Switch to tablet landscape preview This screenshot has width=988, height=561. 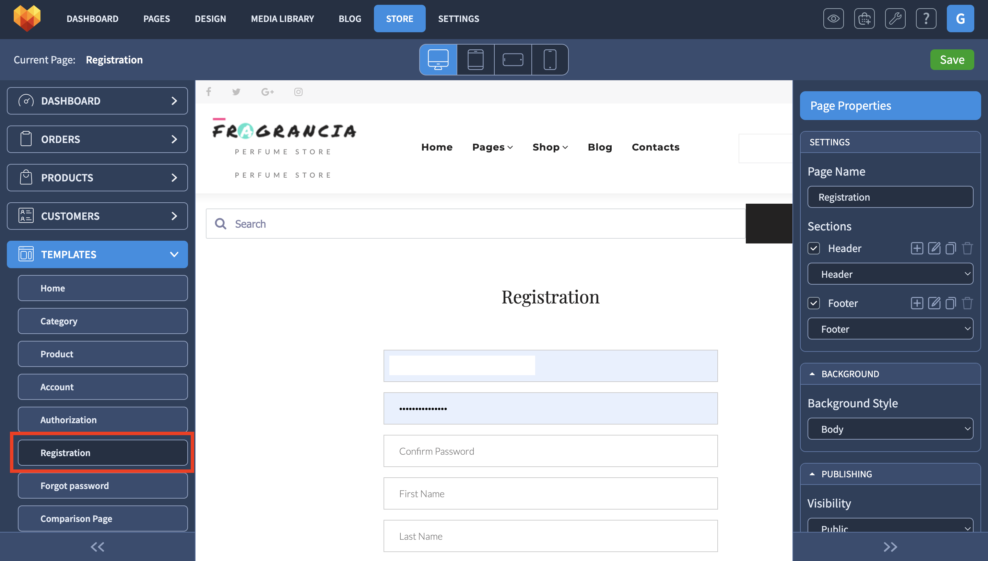[x=513, y=60]
